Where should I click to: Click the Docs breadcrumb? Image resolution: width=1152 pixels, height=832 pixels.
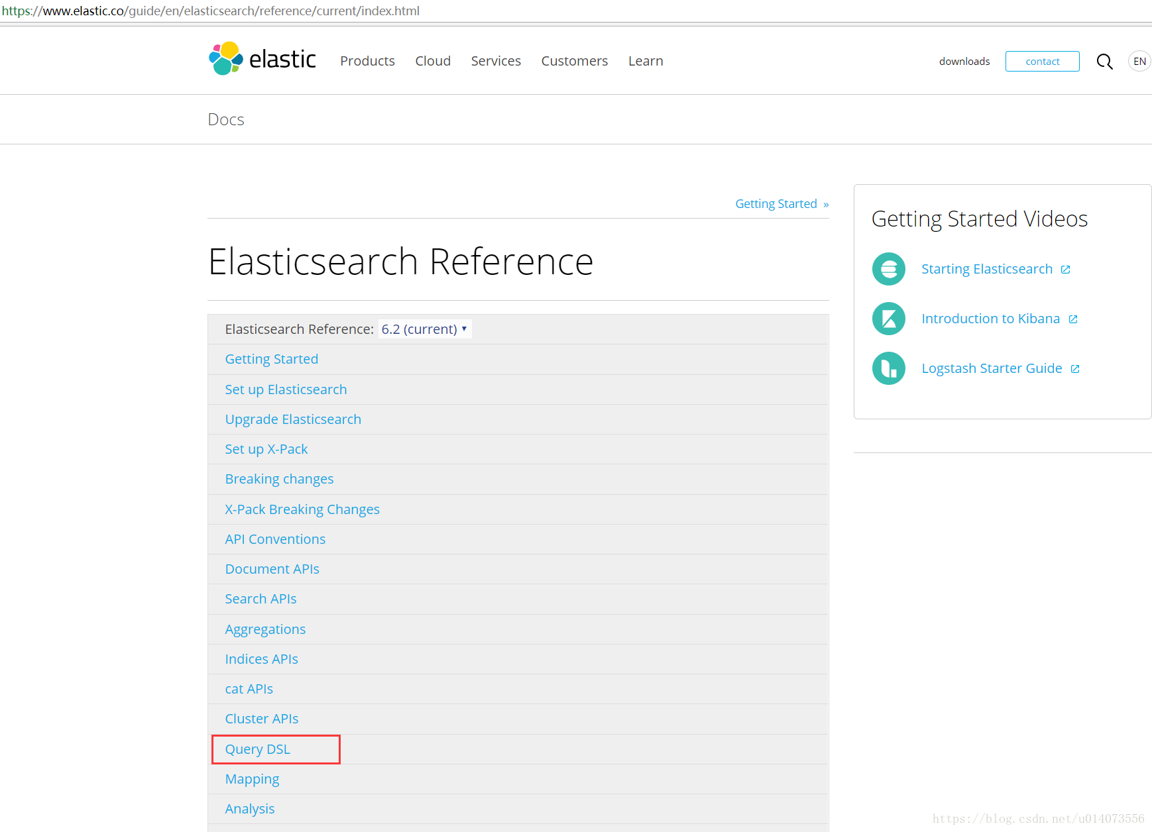tap(226, 119)
